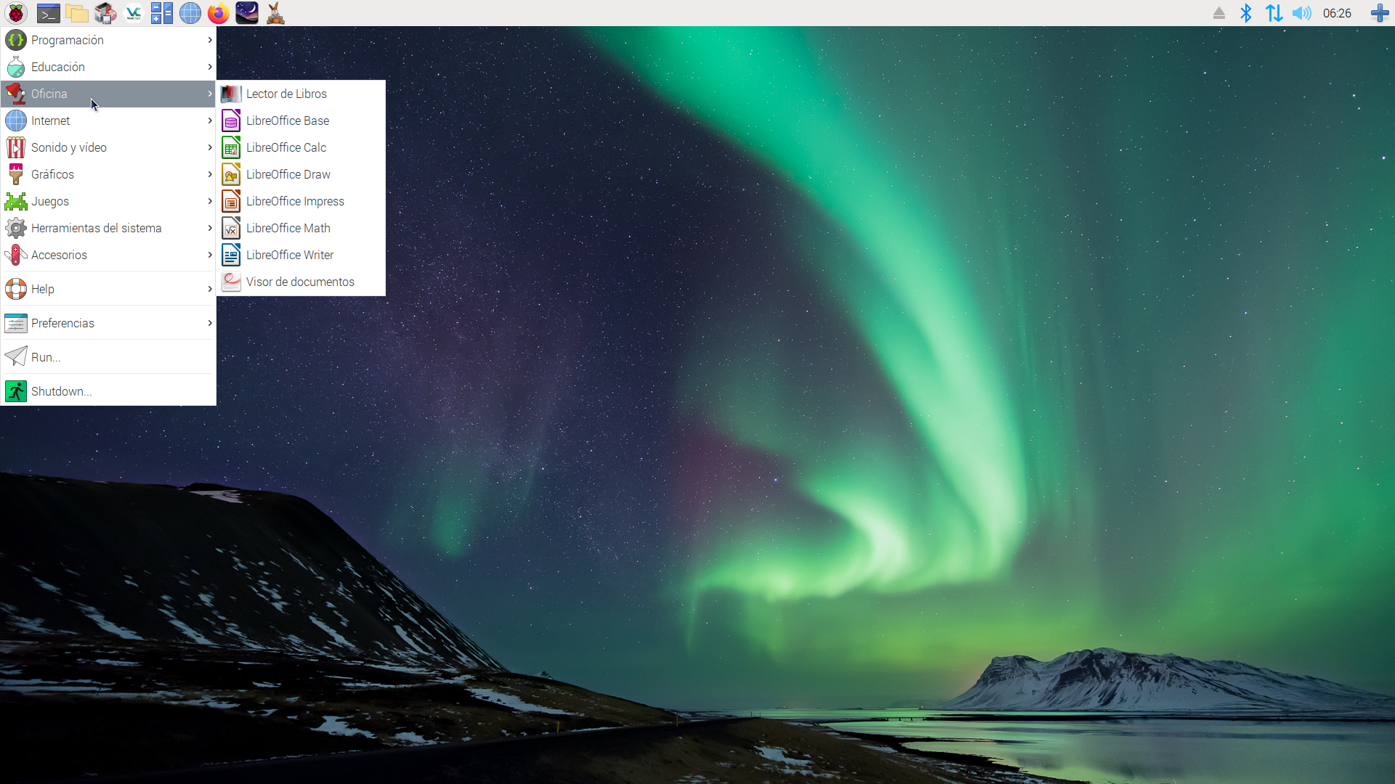Open the terminal from the taskbar

(48, 13)
